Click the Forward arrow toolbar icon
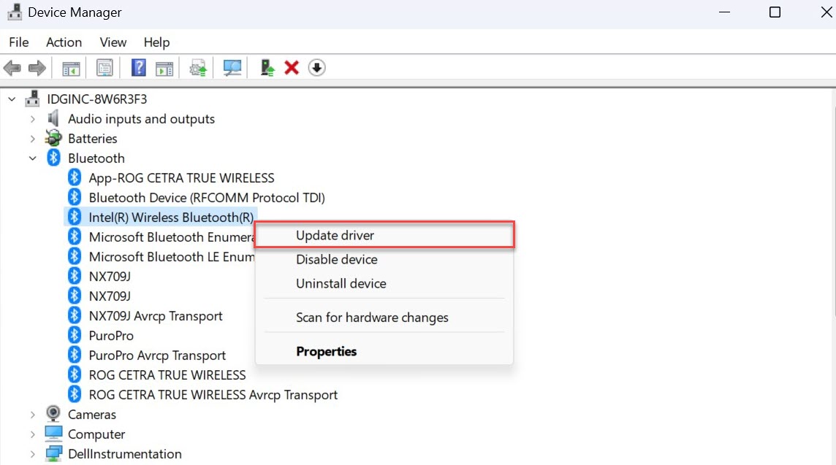This screenshot has height=465, width=836. click(x=37, y=68)
